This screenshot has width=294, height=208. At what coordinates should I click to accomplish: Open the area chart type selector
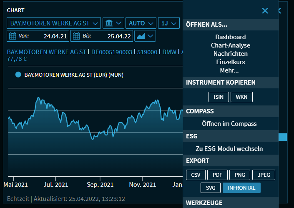pos(145,36)
